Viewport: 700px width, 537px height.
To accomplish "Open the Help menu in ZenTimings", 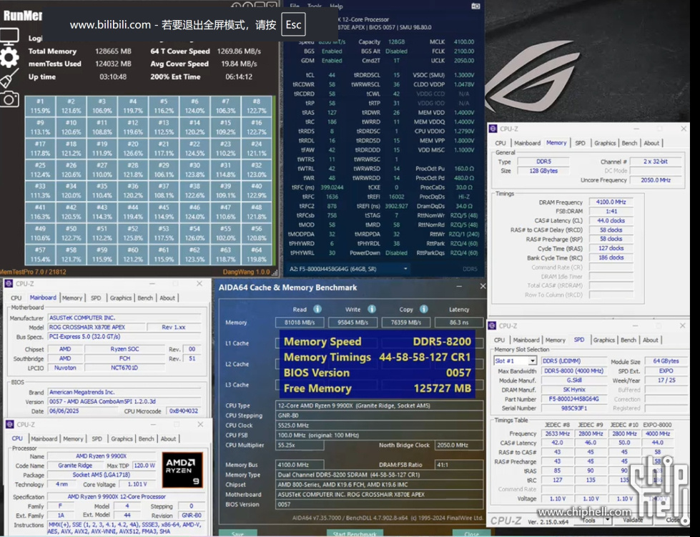I will pyautogui.click(x=336, y=6).
